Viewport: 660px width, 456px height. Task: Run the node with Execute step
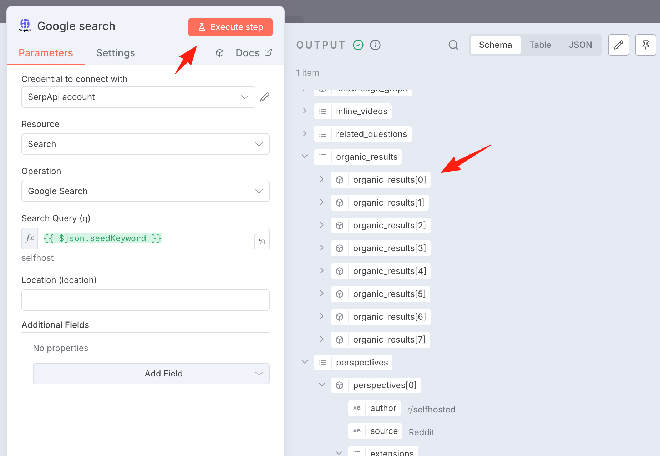tap(230, 27)
